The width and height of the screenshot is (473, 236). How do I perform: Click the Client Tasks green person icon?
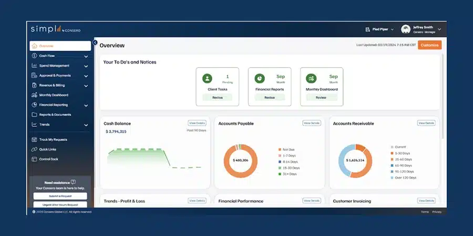click(207, 79)
